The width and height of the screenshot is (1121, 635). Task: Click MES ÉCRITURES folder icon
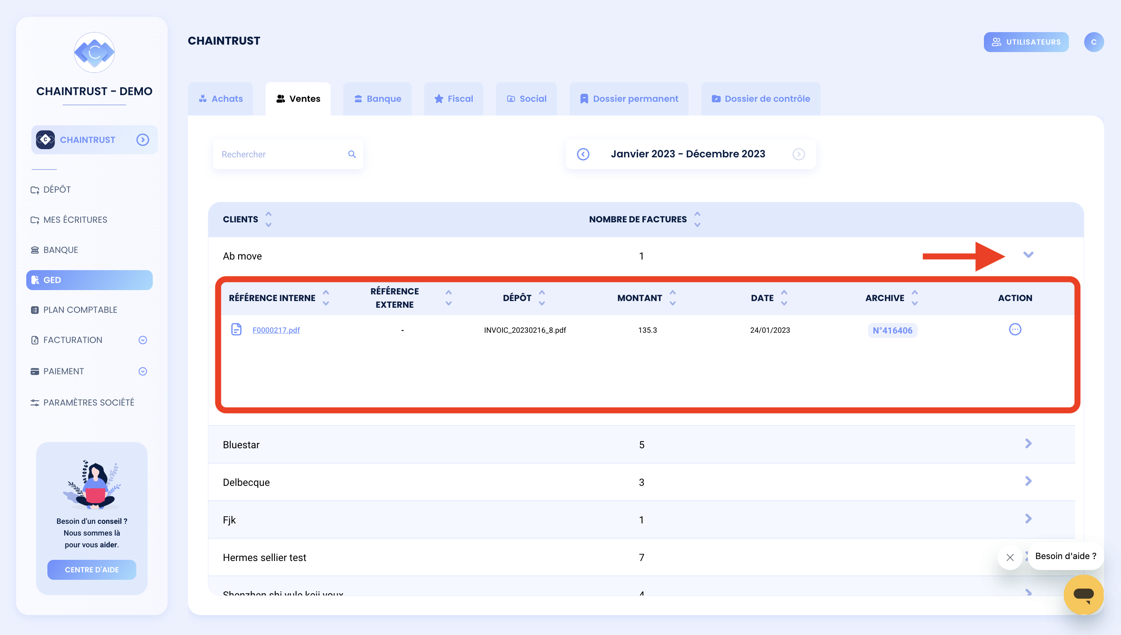34,220
